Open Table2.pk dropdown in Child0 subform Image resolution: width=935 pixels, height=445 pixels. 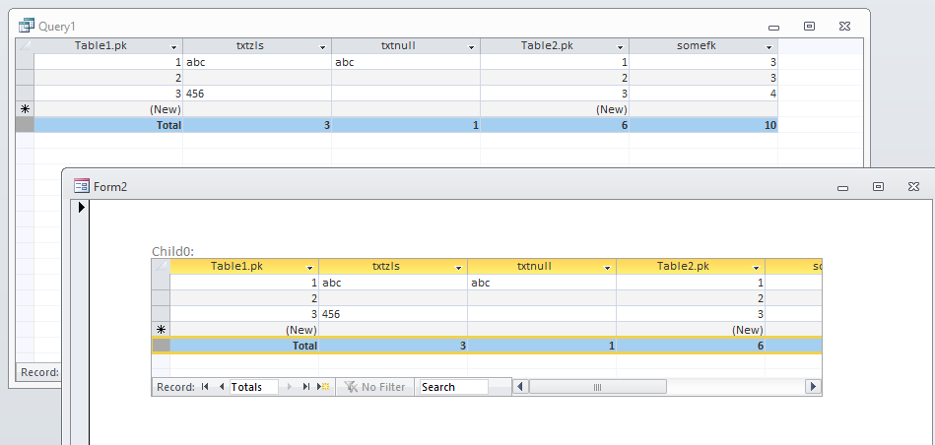click(756, 268)
